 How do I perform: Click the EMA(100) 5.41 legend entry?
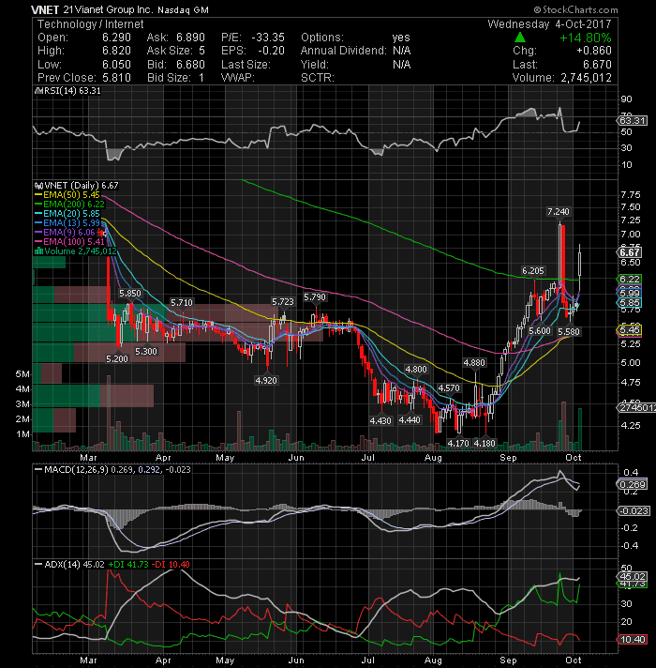tap(69, 241)
